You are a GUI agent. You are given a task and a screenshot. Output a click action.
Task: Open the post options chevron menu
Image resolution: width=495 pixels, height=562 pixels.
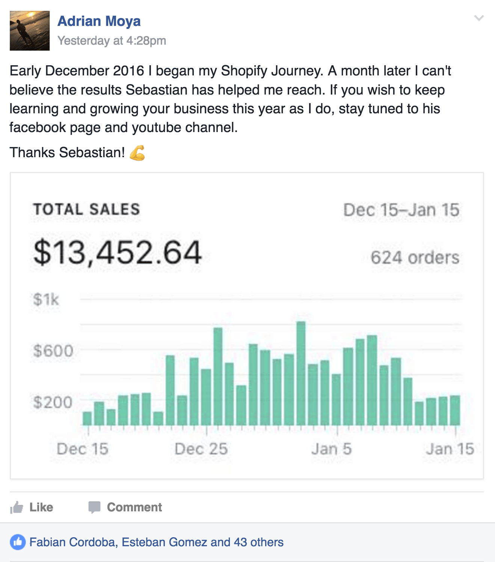click(479, 18)
